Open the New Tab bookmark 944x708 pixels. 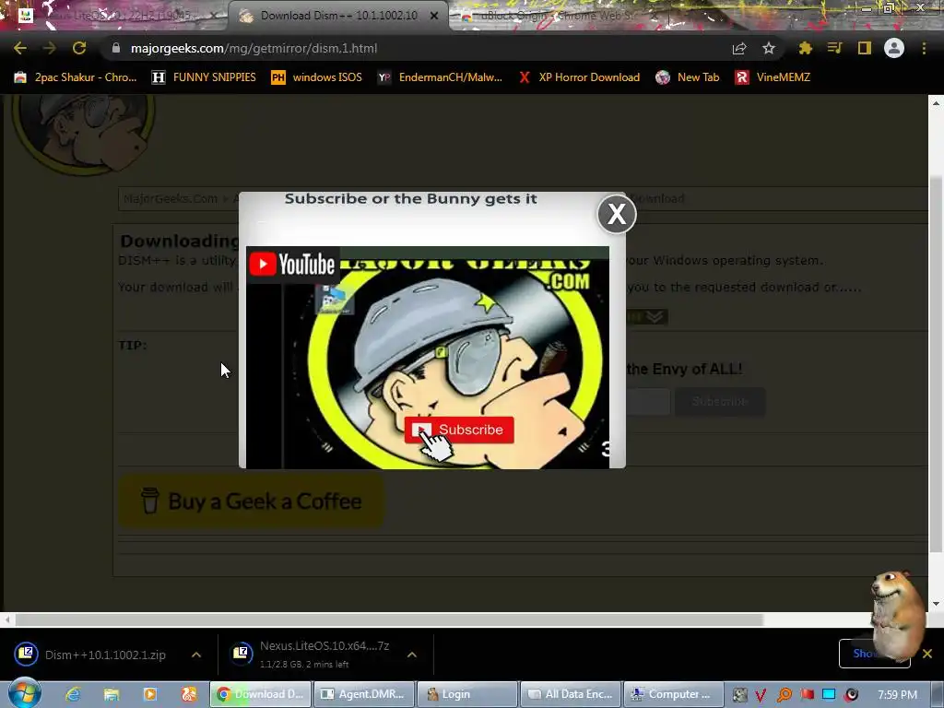coord(688,77)
